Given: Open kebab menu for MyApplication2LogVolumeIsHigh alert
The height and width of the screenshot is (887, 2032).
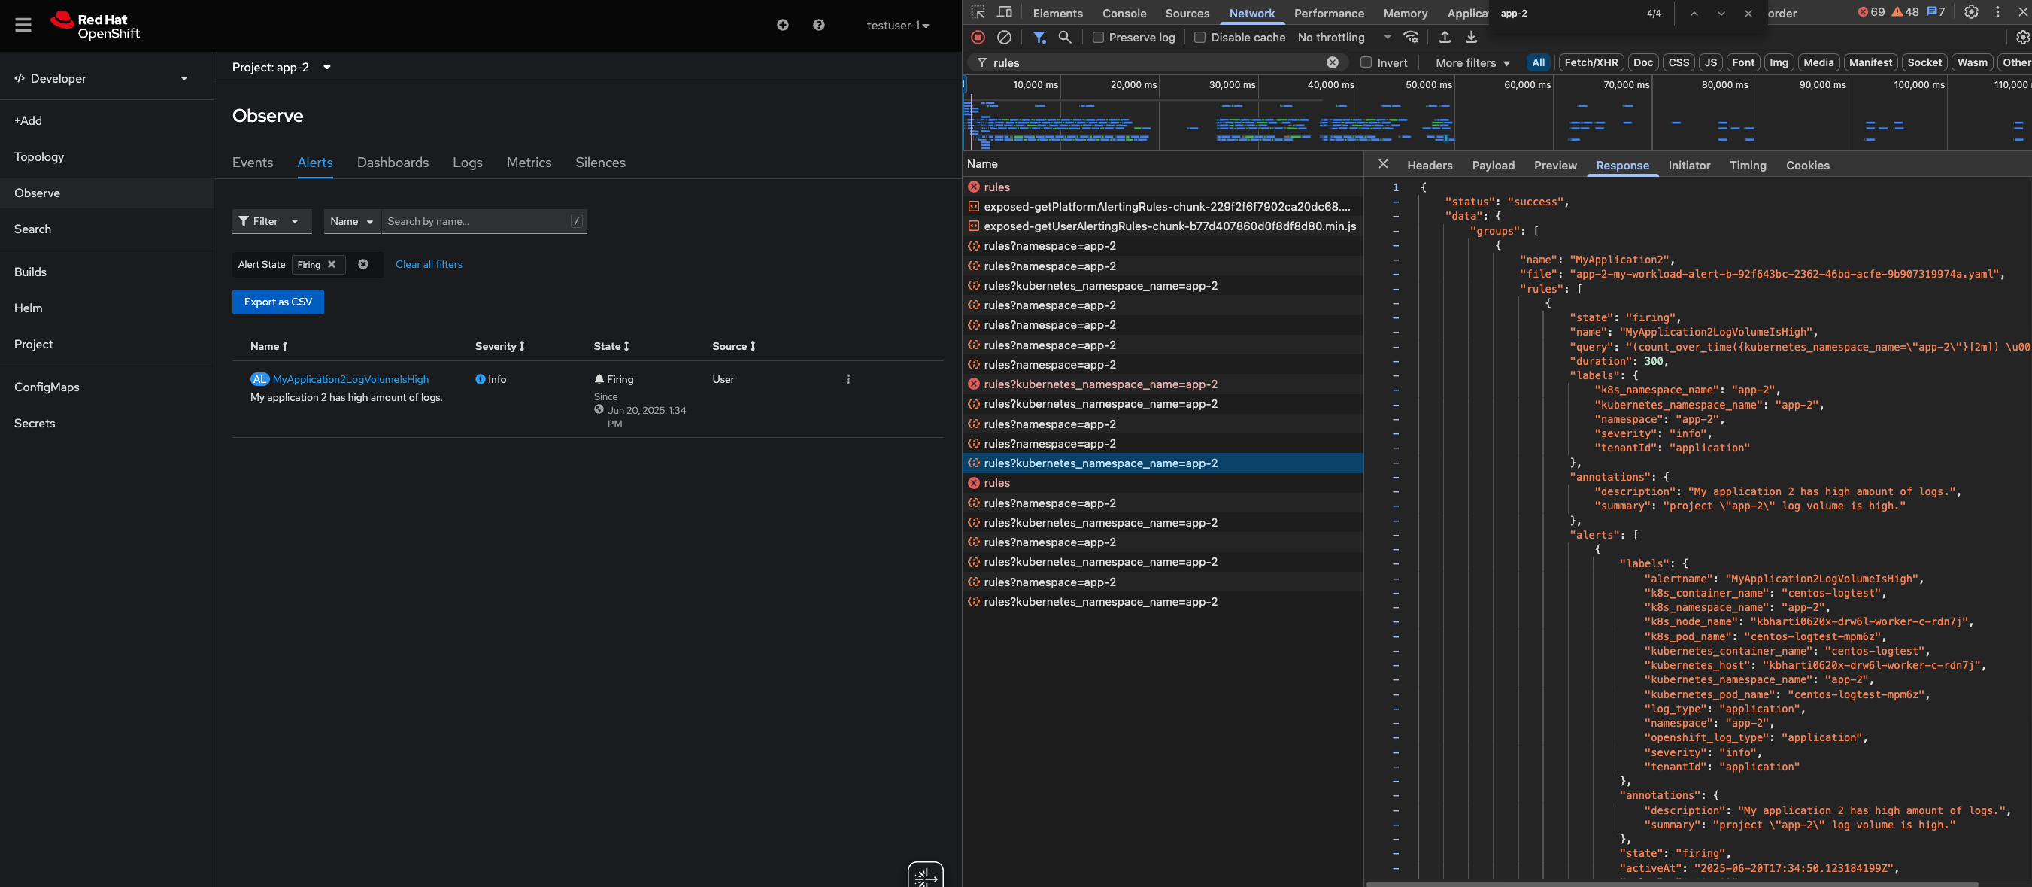Looking at the screenshot, I should pyautogui.click(x=848, y=380).
